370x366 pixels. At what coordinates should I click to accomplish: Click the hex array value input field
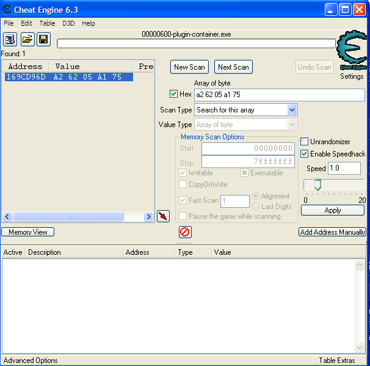280,95
